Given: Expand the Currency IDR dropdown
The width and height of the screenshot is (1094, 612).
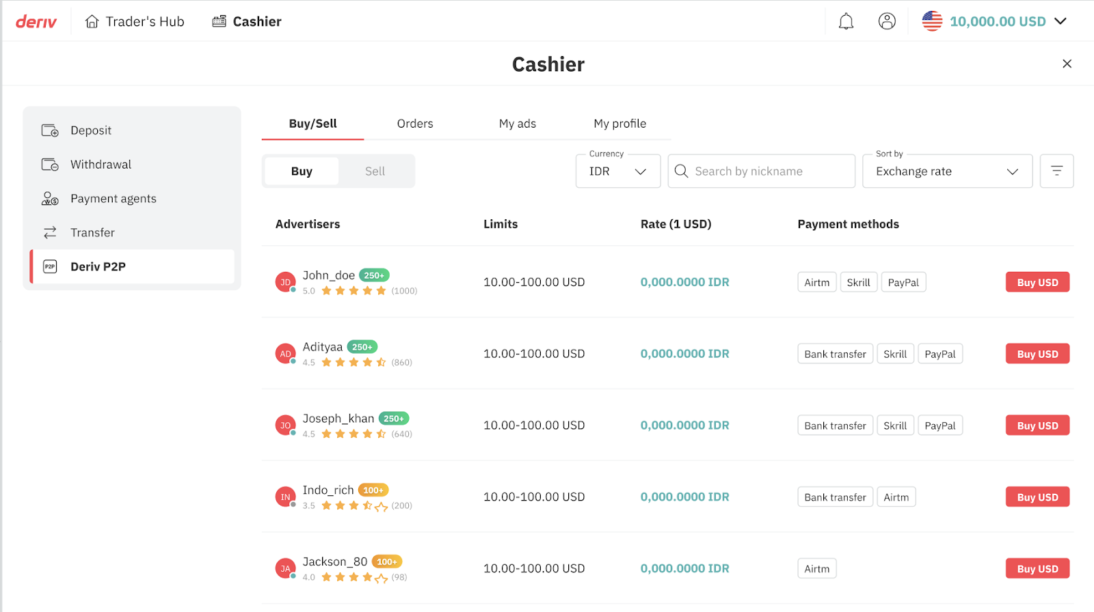Looking at the screenshot, I should [x=617, y=171].
